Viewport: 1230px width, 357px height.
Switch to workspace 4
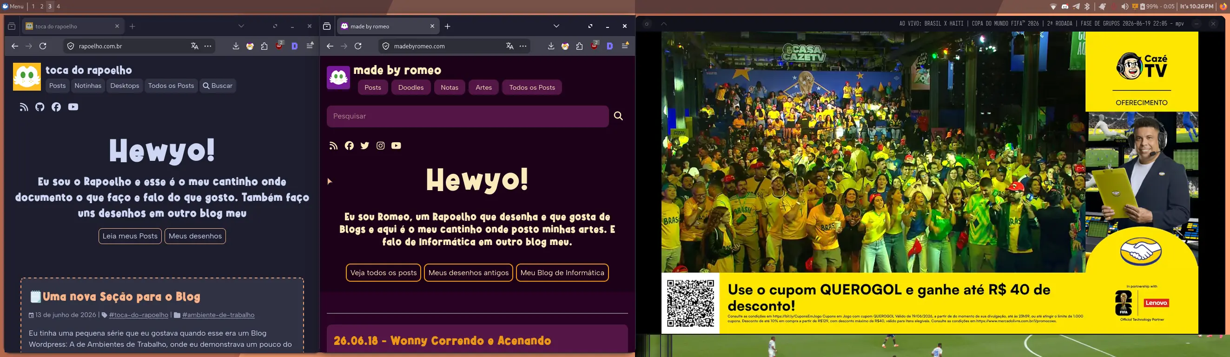59,7
